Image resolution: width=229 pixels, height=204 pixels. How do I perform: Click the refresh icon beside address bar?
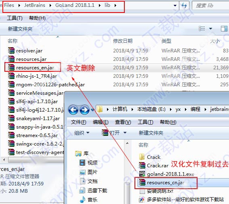point(184,5)
